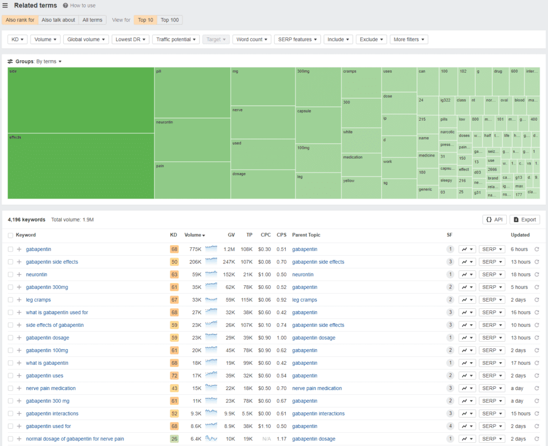Open trend chart for side effects of gabapentin
Screen dimensions: 548x446
(467, 325)
